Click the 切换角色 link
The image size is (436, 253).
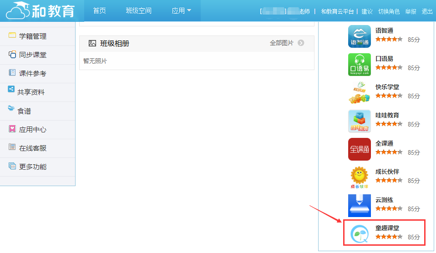[389, 11]
